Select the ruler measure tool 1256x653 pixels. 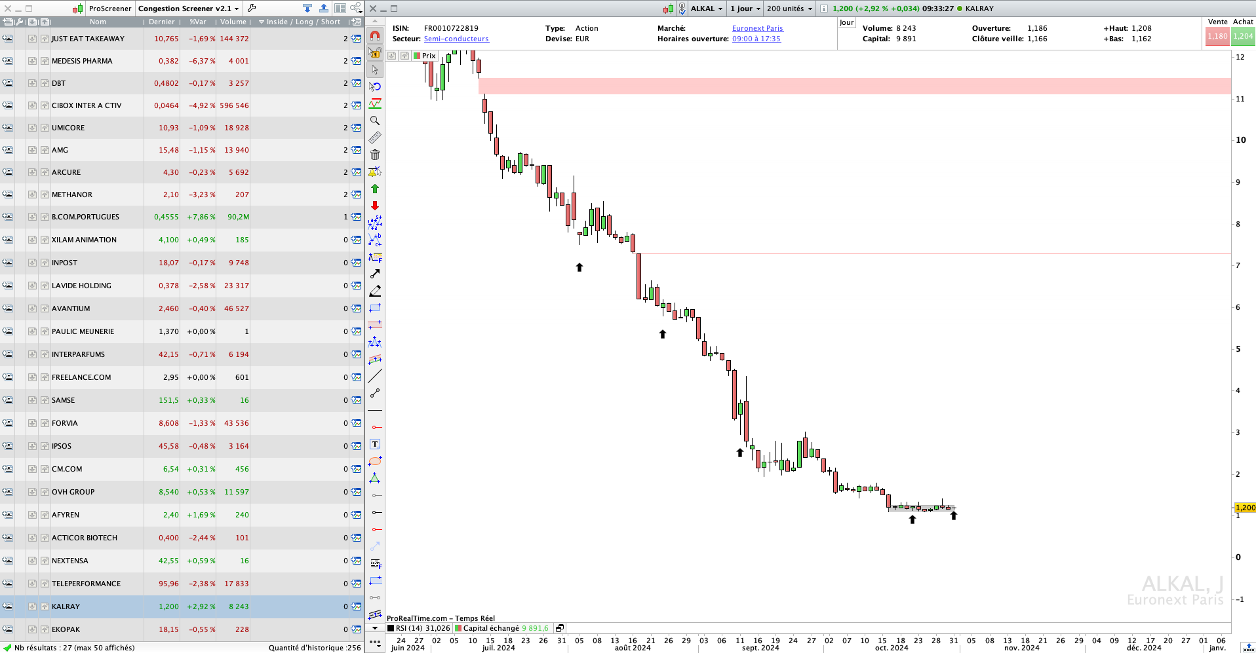tap(375, 138)
